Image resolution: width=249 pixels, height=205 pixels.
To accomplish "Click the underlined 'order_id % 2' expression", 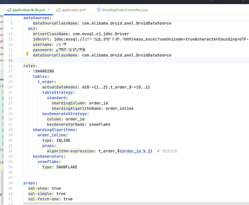I will [136, 151].
